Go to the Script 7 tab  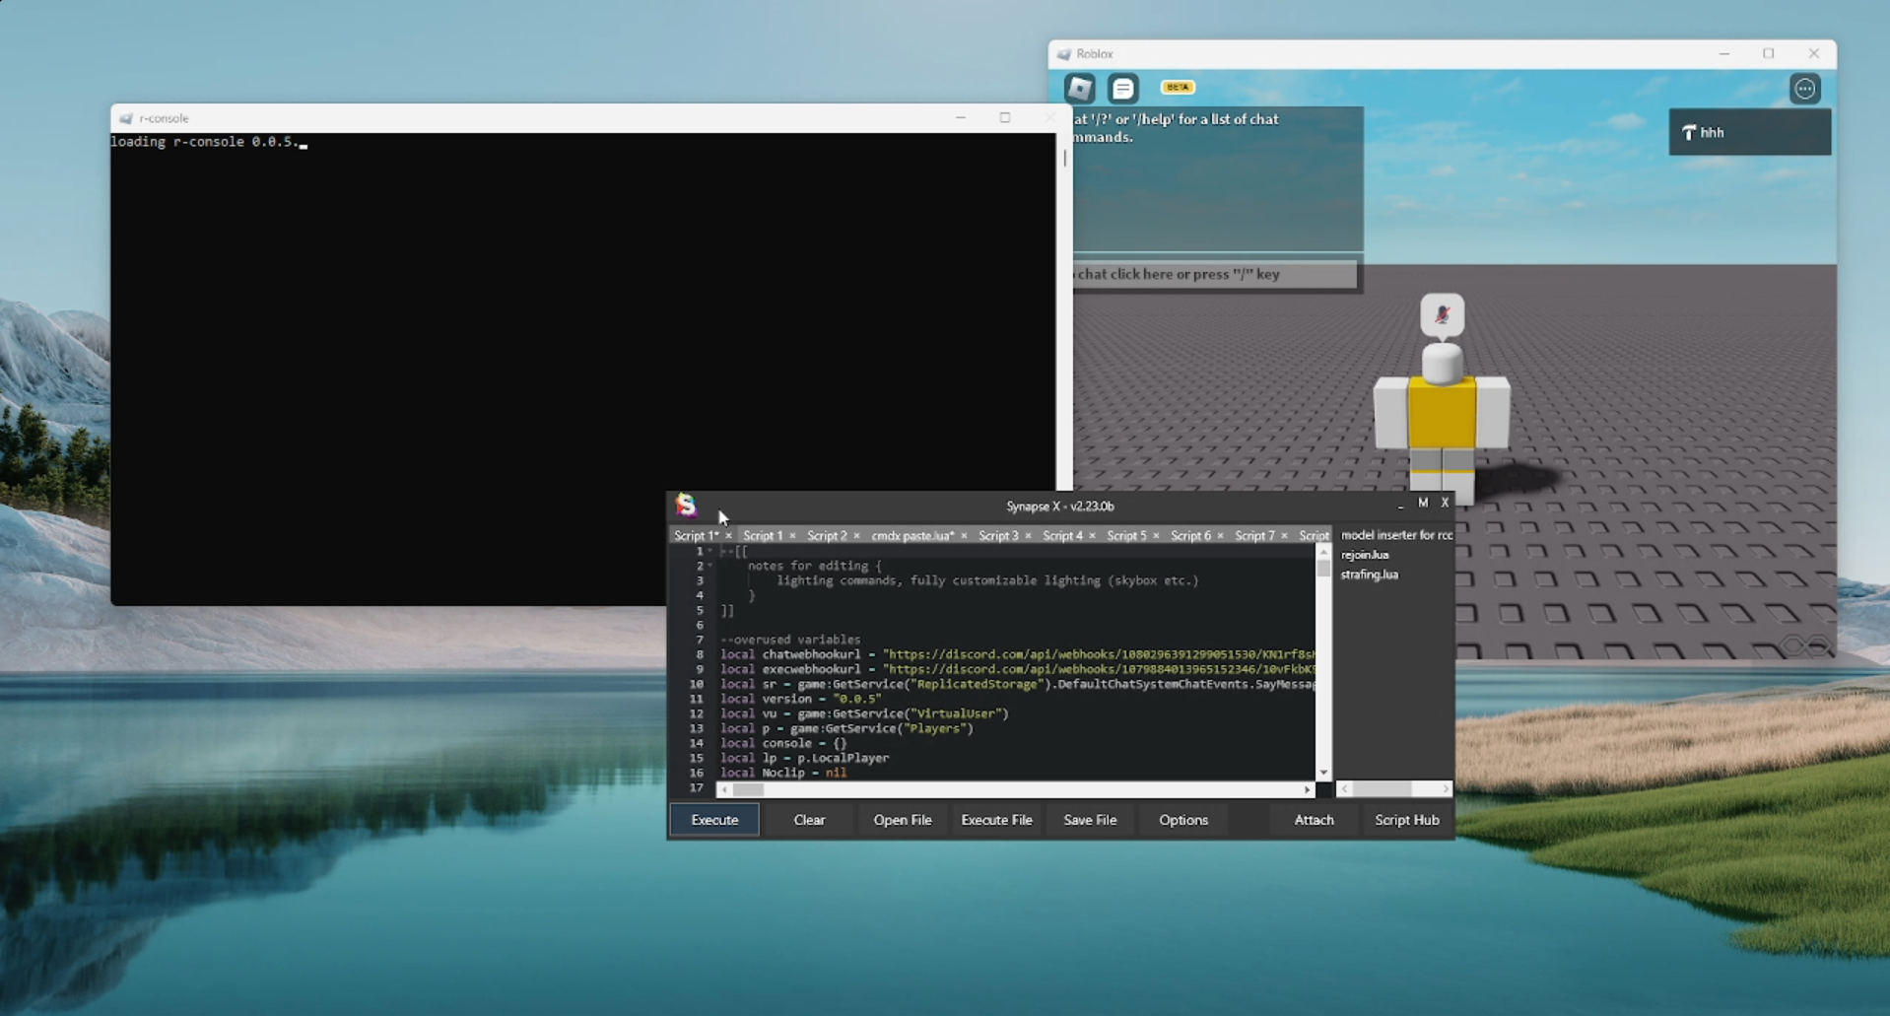1254,536
